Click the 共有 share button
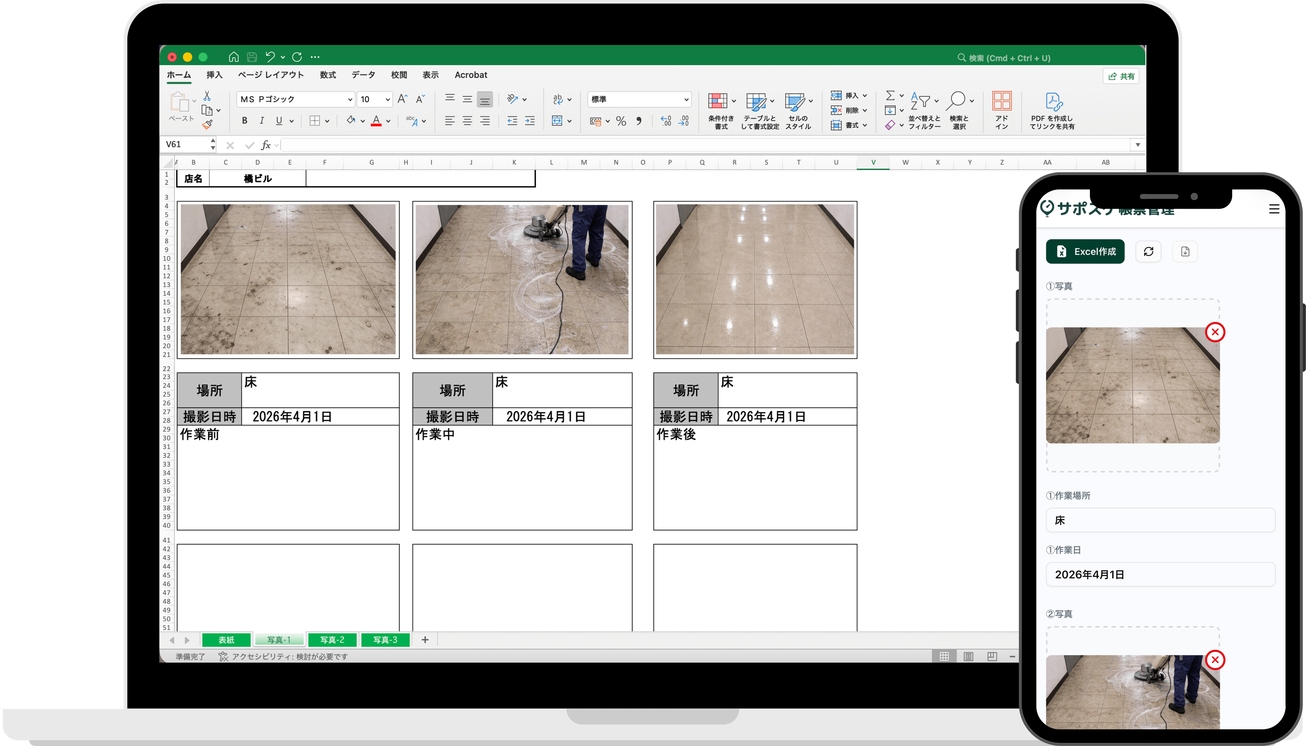The width and height of the screenshot is (1306, 746). click(x=1121, y=77)
